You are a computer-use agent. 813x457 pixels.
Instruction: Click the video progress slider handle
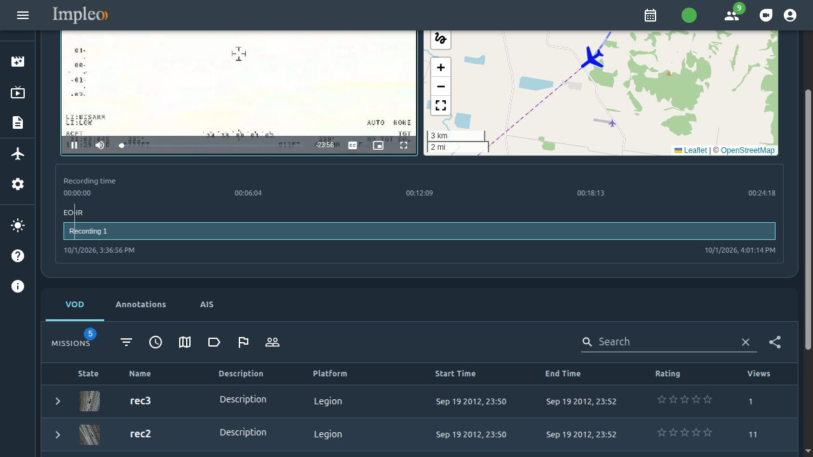click(121, 145)
